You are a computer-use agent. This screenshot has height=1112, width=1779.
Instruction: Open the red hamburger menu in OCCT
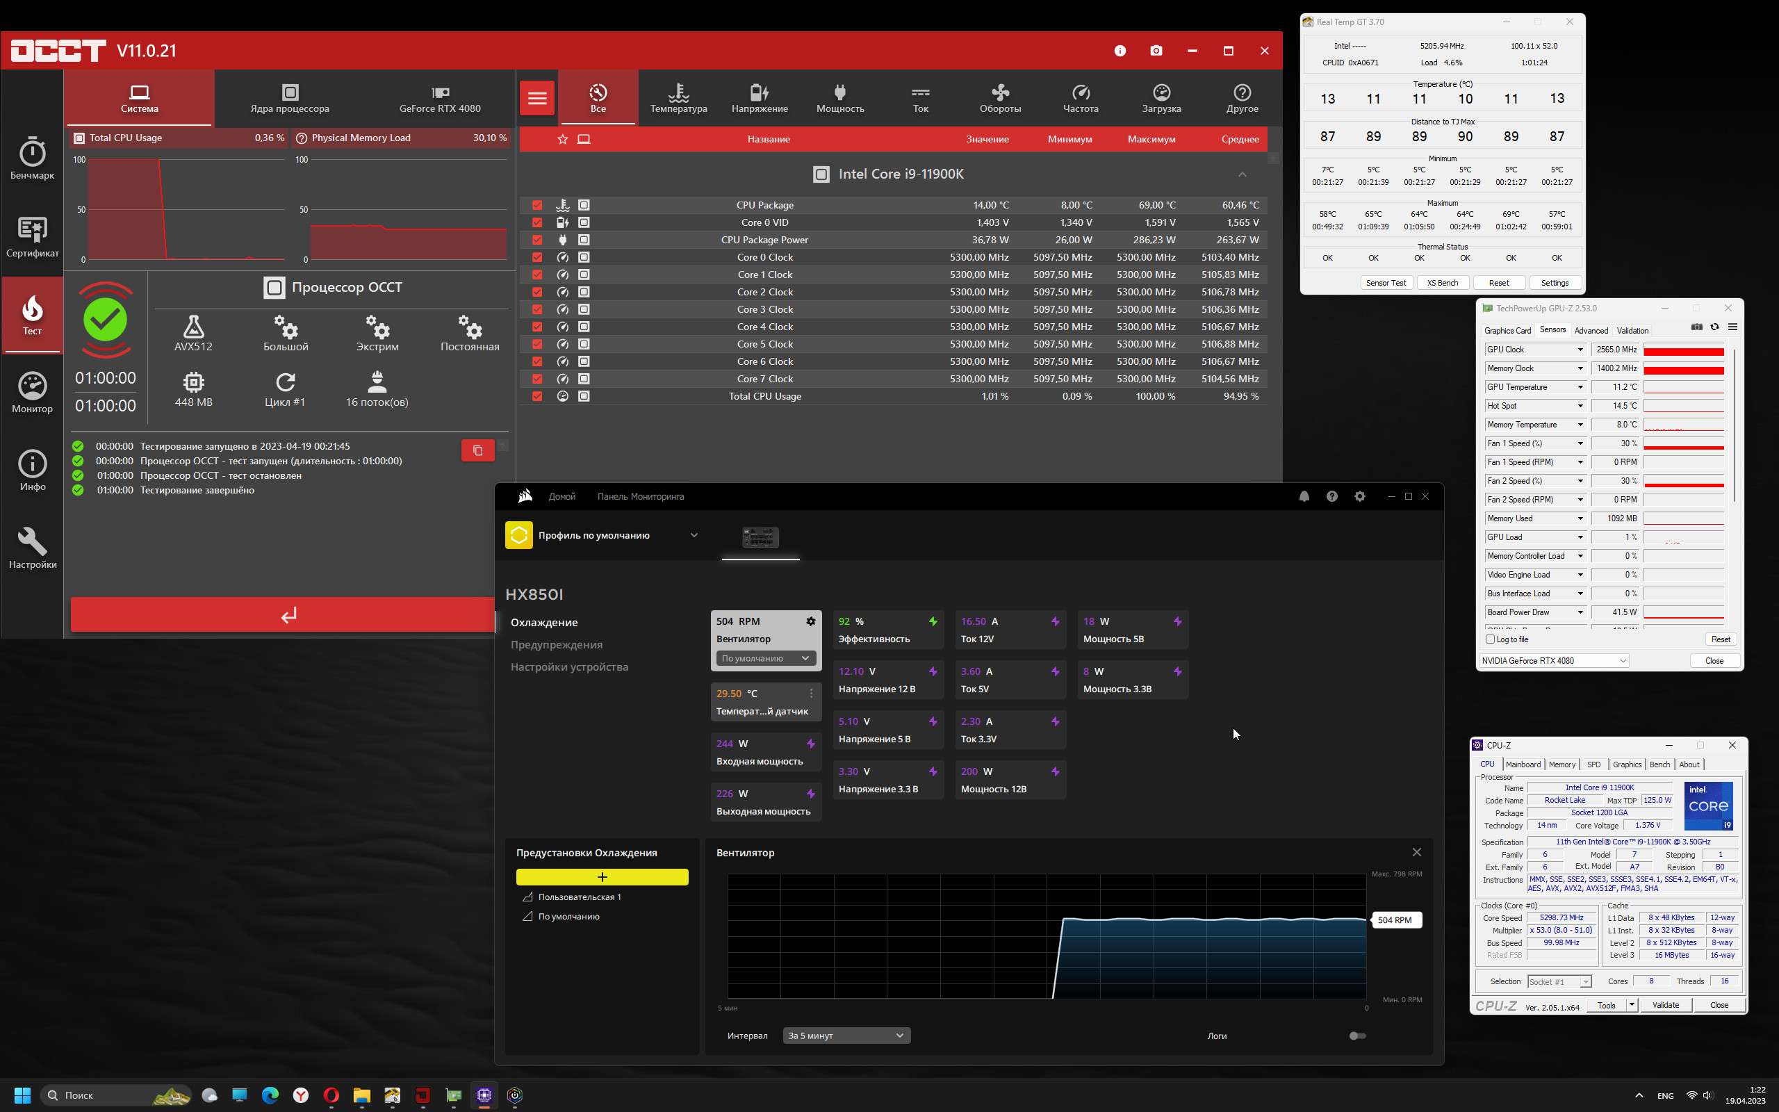(x=537, y=98)
